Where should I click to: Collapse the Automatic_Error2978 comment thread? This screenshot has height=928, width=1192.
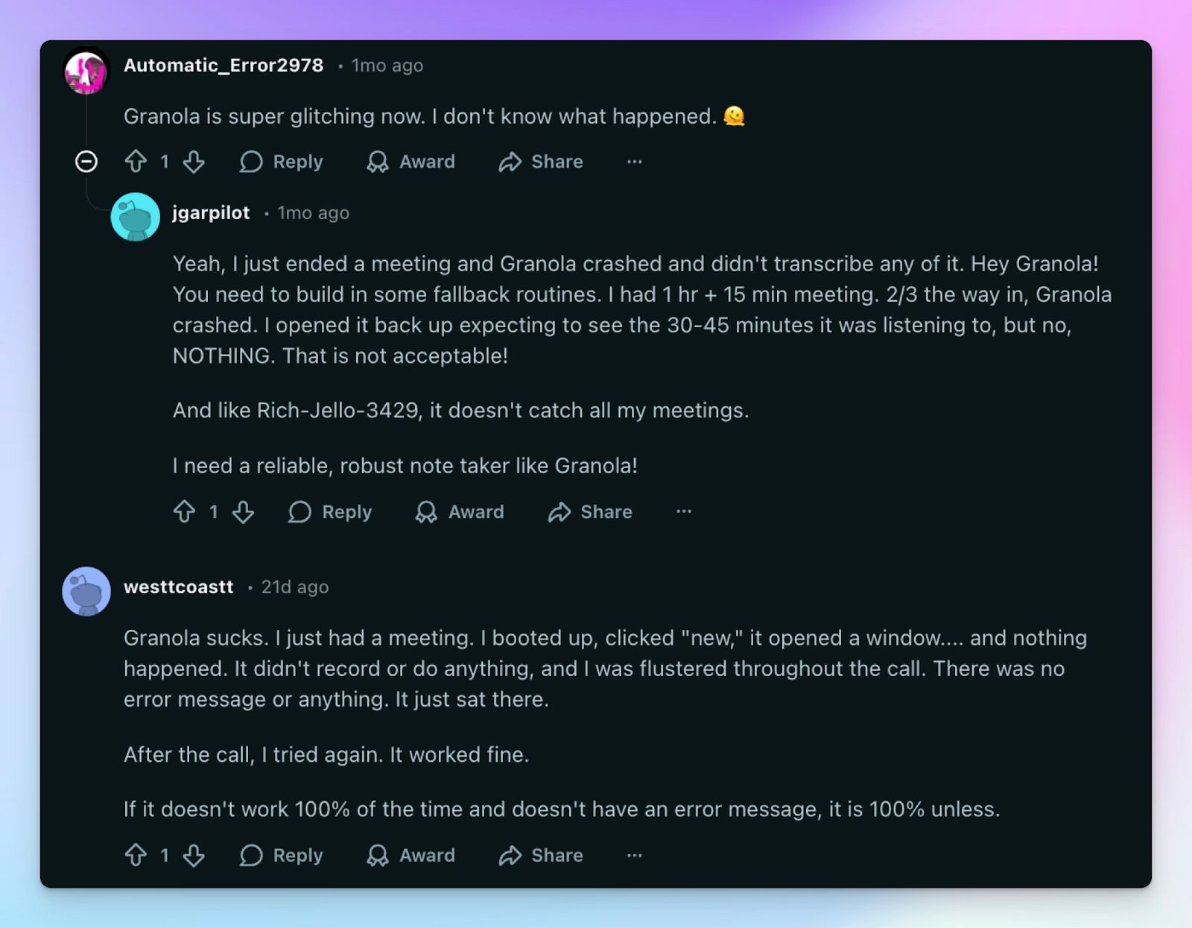(86, 162)
